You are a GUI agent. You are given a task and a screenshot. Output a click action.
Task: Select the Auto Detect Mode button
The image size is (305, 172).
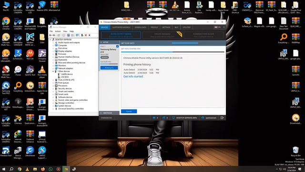coord(121,35)
